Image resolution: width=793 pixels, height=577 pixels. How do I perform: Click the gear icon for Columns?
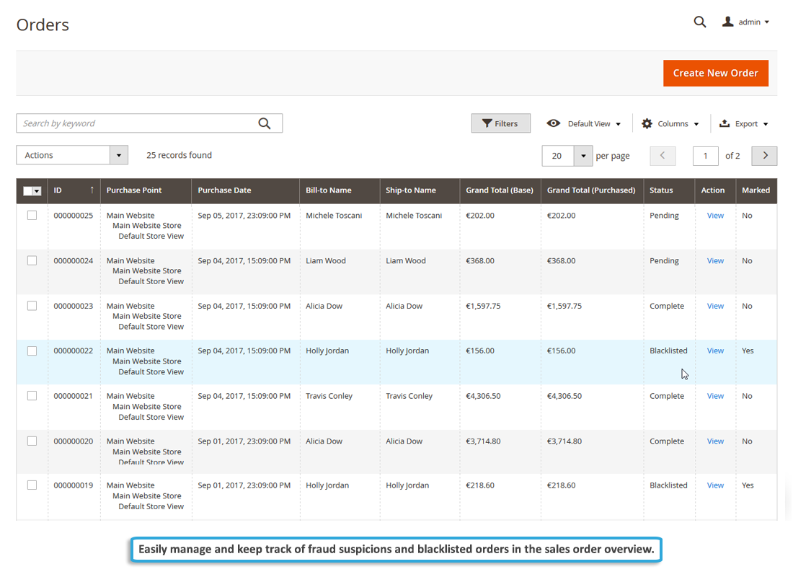(x=647, y=123)
